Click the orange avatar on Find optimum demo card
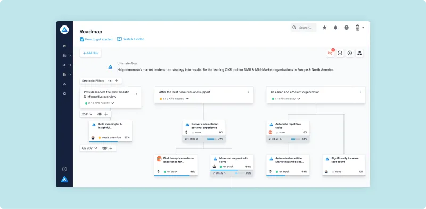This screenshot has width=426, height=209. pyautogui.click(x=159, y=159)
